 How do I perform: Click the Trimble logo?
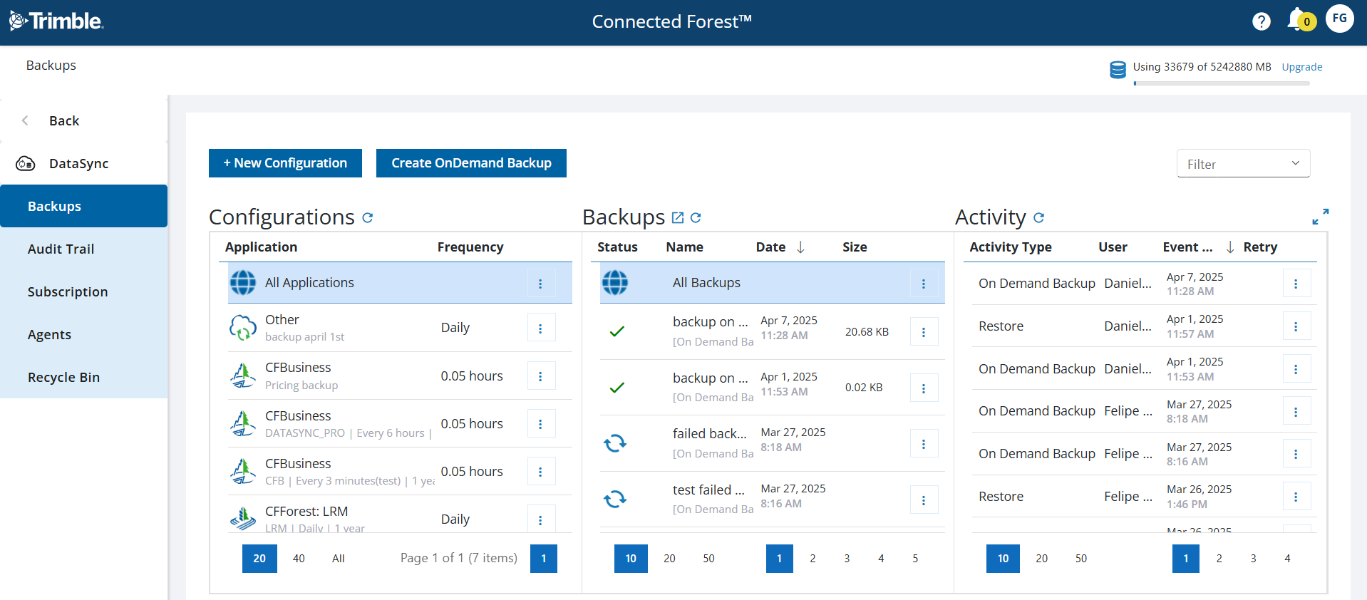click(56, 21)
